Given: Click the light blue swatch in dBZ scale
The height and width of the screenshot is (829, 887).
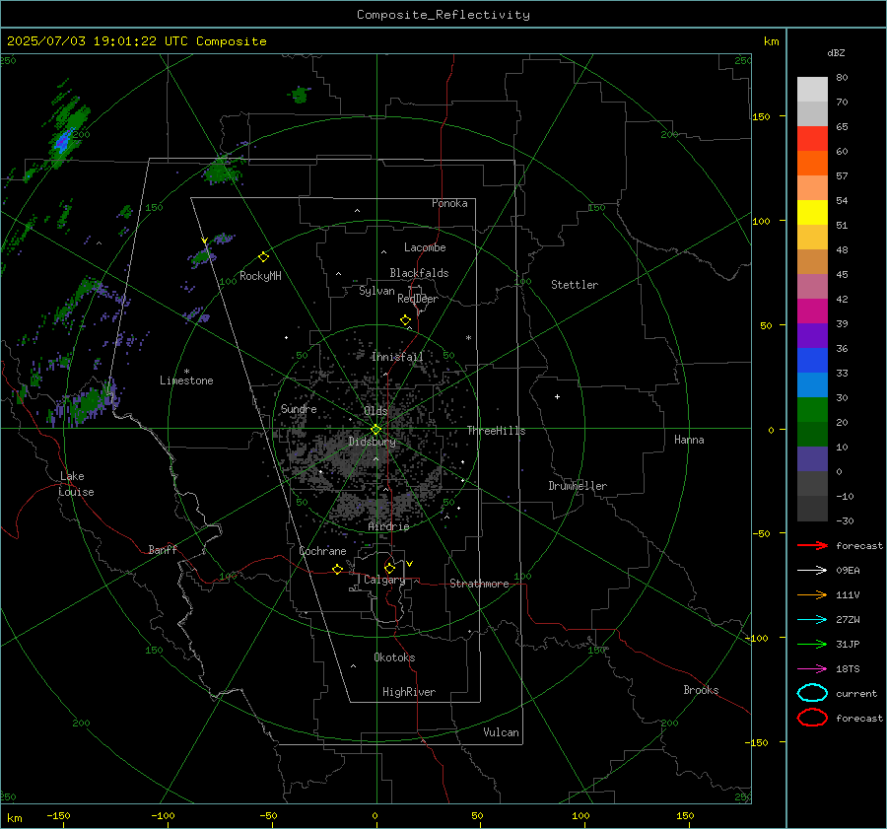Looking at the screenshot, I should point(812,384).
